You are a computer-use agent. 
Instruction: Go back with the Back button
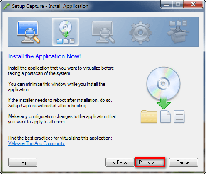(120, 162)
